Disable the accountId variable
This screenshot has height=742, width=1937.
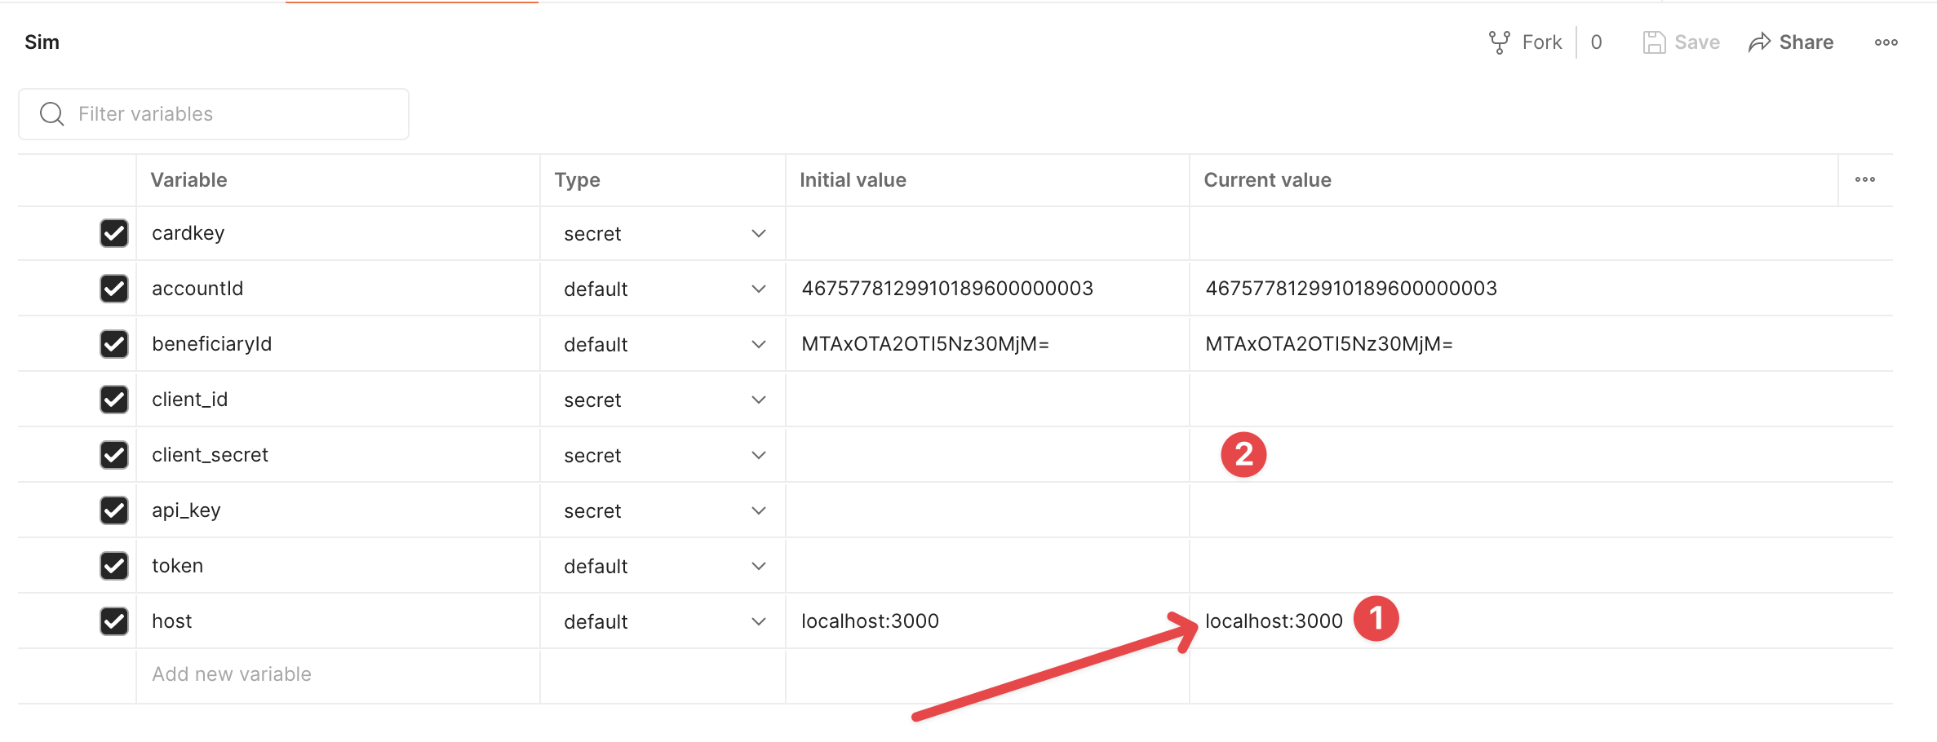click(x=114, y=289)
